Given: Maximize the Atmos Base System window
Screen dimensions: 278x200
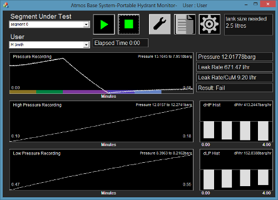Looking at the screenshot, I should pos(256,4).
